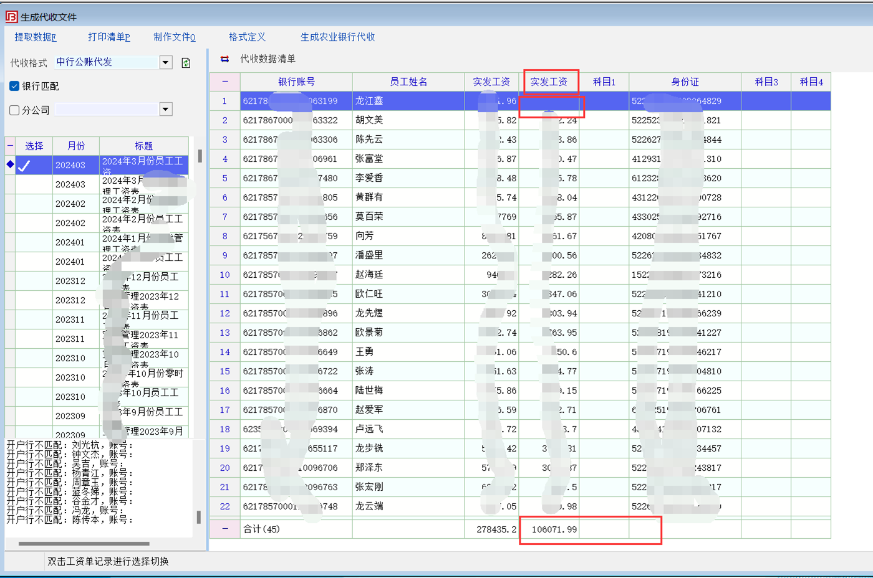The width and height of the screenshot is (873, 578).
Task: Enable the 分公司 checkbox
Action: click(x=14, y=110)
